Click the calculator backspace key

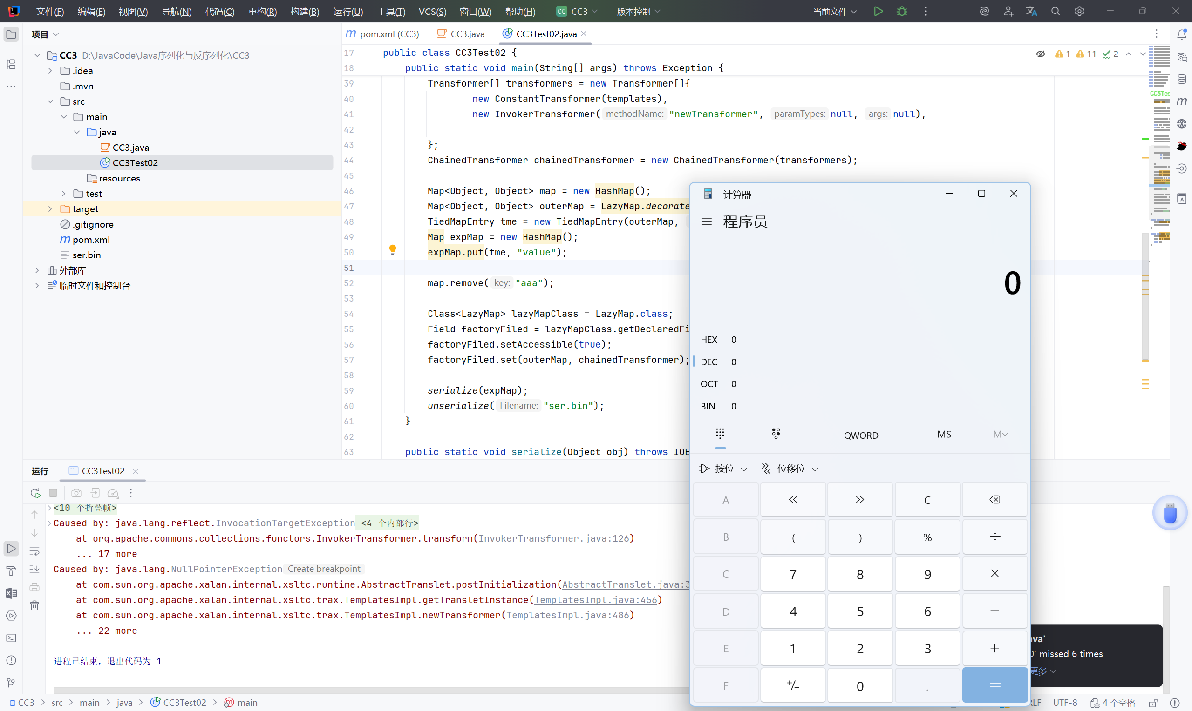pyautogui.click(x=994, y=500)
